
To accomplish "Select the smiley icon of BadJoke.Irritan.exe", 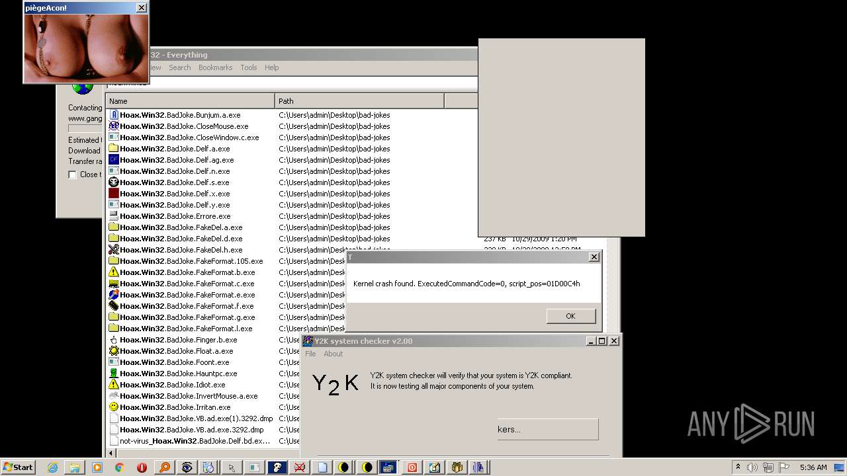I will [114, 407].
